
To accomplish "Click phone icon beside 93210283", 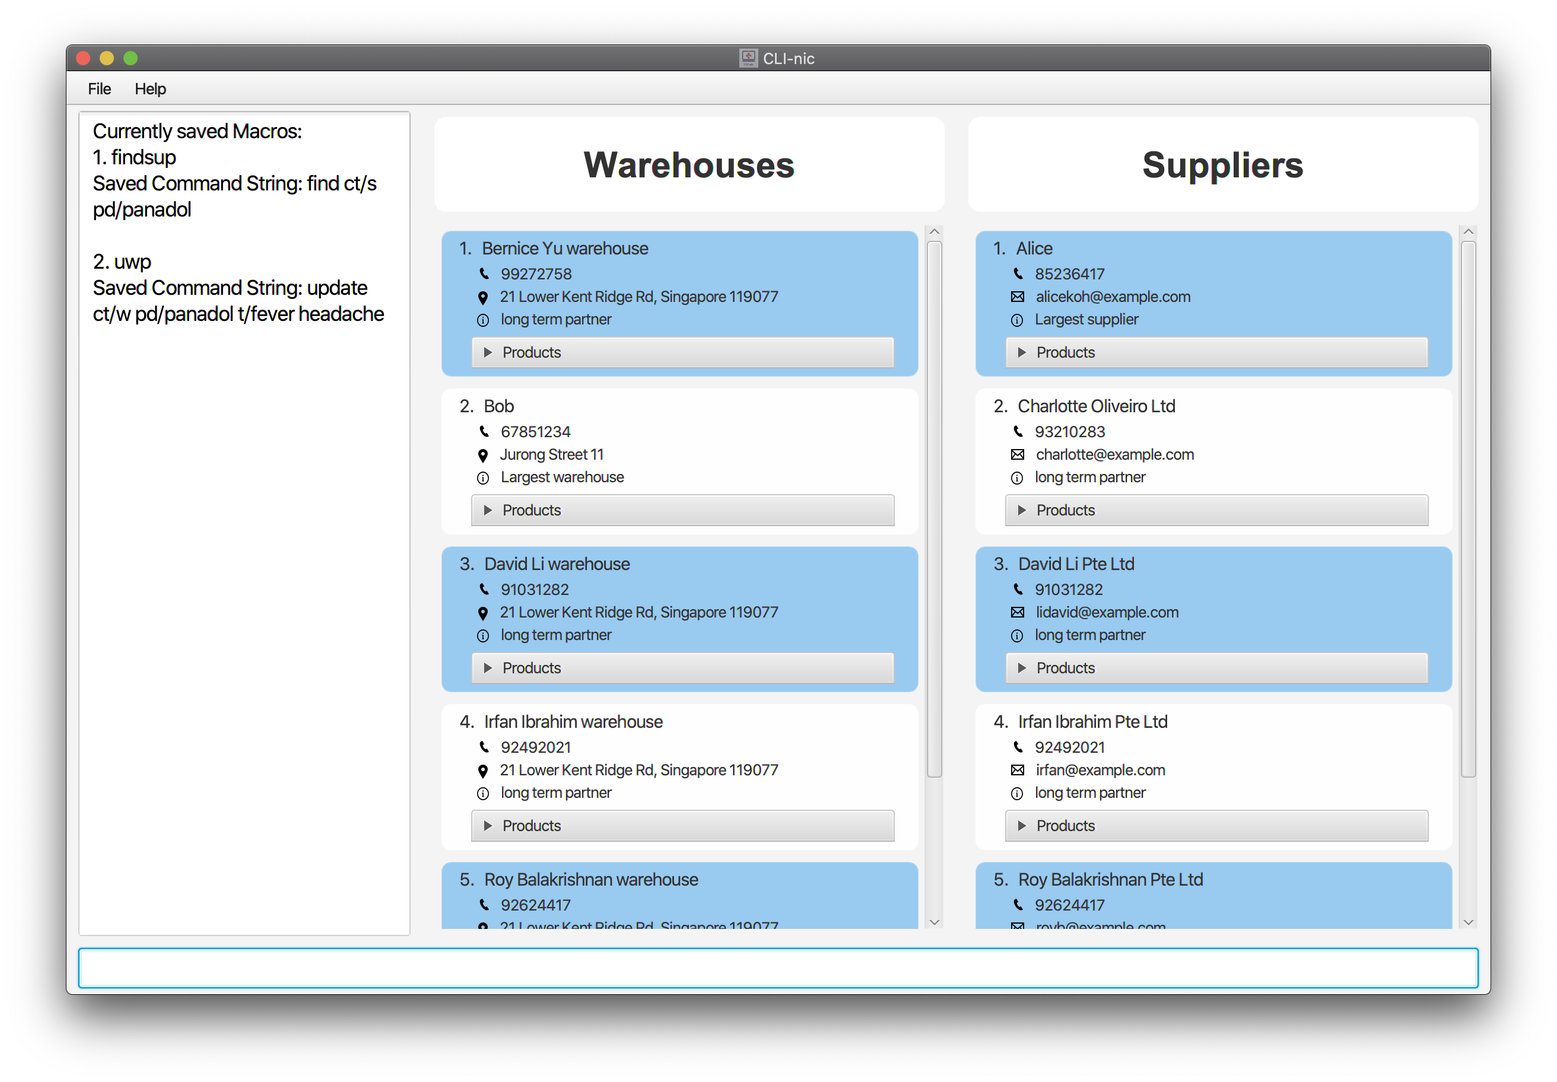I will coord(1018,432).
